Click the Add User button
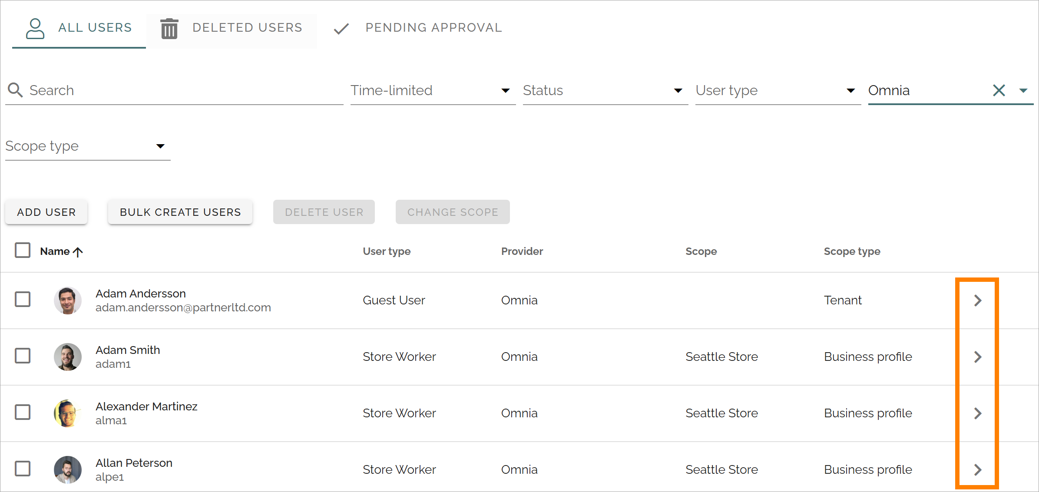Viewport: 1039px width, 492px height. 46,212
